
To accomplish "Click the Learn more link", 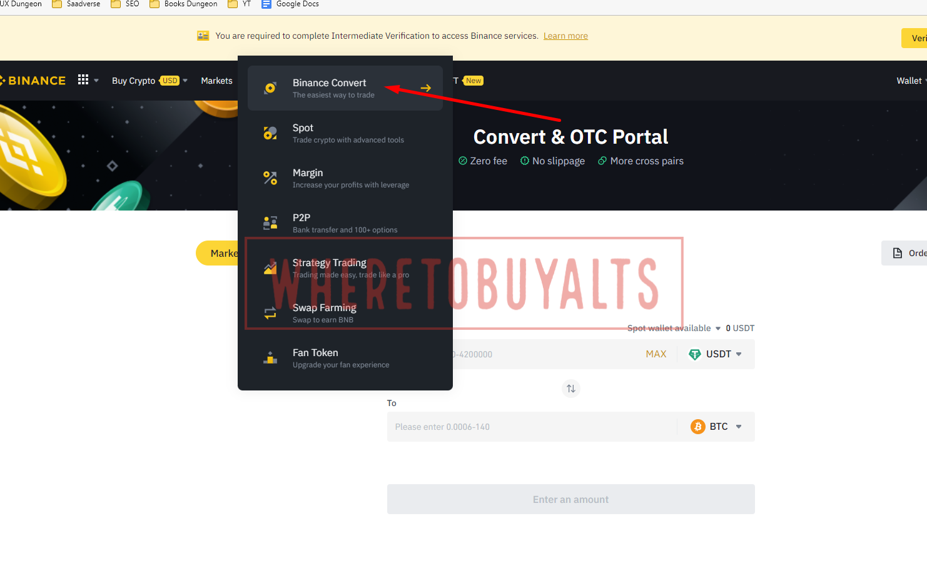I will tap(565, 36).
